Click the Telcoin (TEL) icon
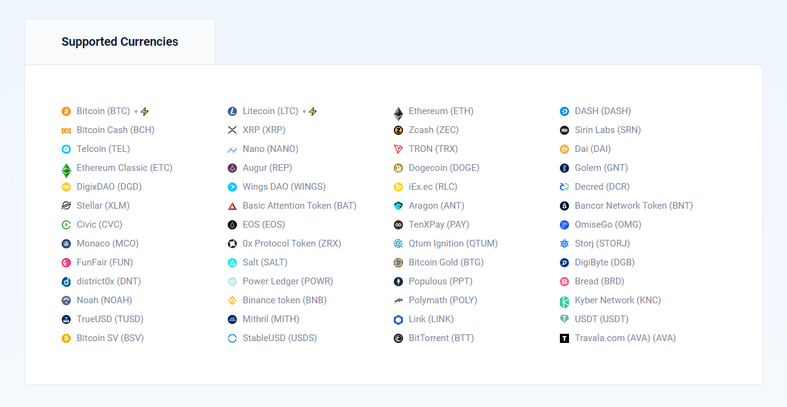 (x=67, y=149)
